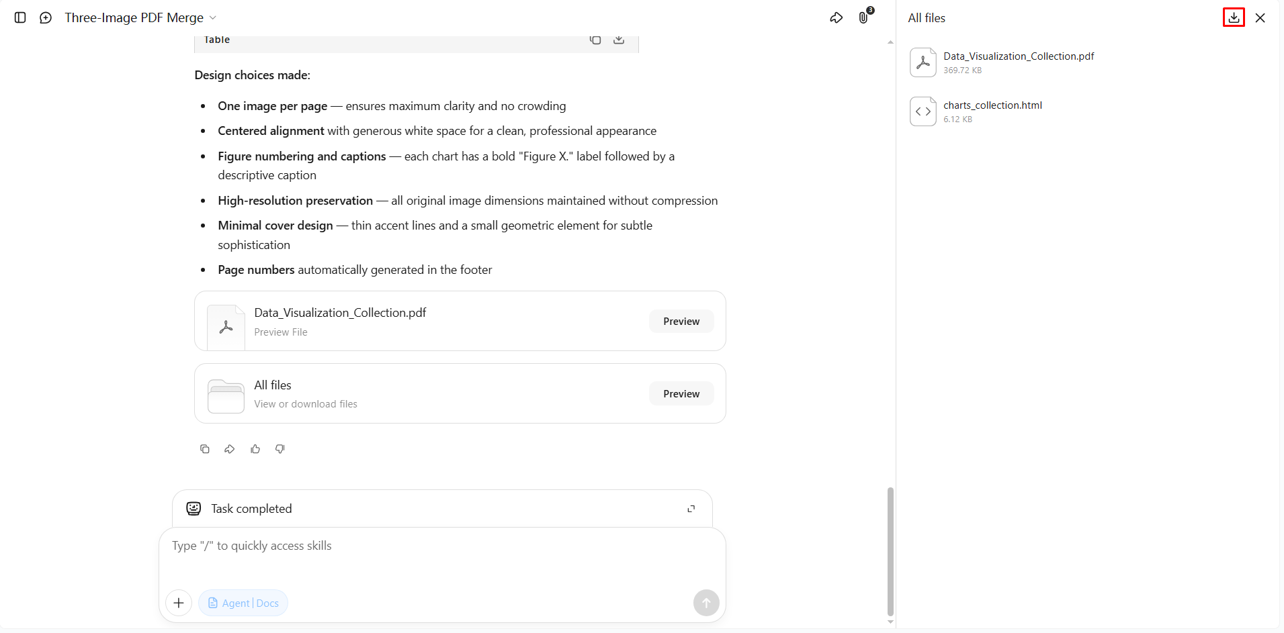1284x633 pixels.
Task: Download all files from All files panel
Action: (1234, 17)
